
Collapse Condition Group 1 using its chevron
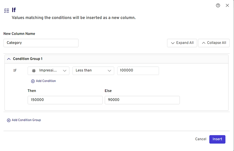pos(9,59)
